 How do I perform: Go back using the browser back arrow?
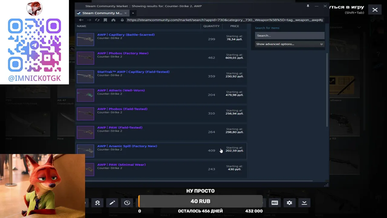coord(81,20)
